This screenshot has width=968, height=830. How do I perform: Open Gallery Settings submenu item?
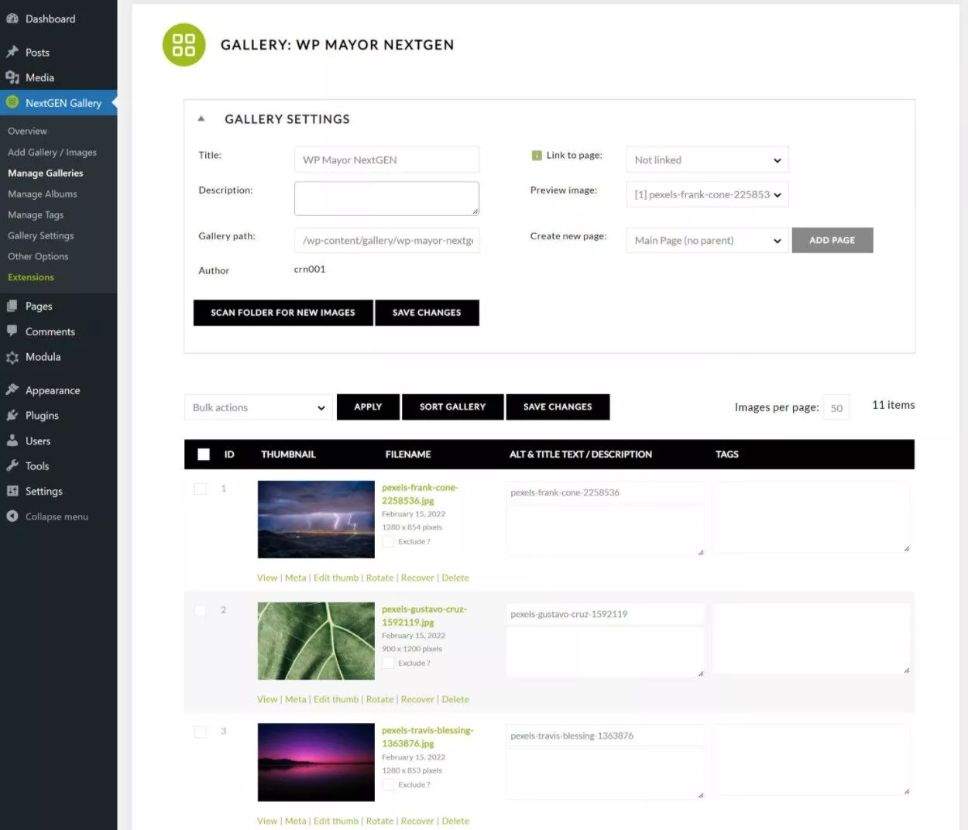coord(41,235)
